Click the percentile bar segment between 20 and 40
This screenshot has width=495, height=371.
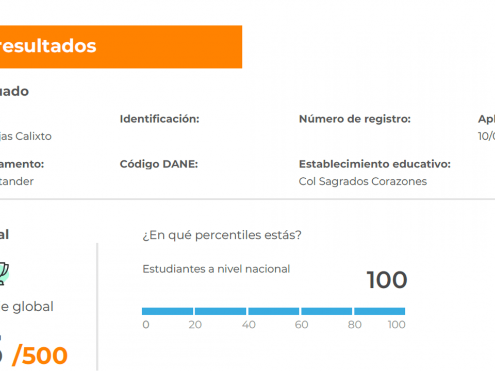221,311
